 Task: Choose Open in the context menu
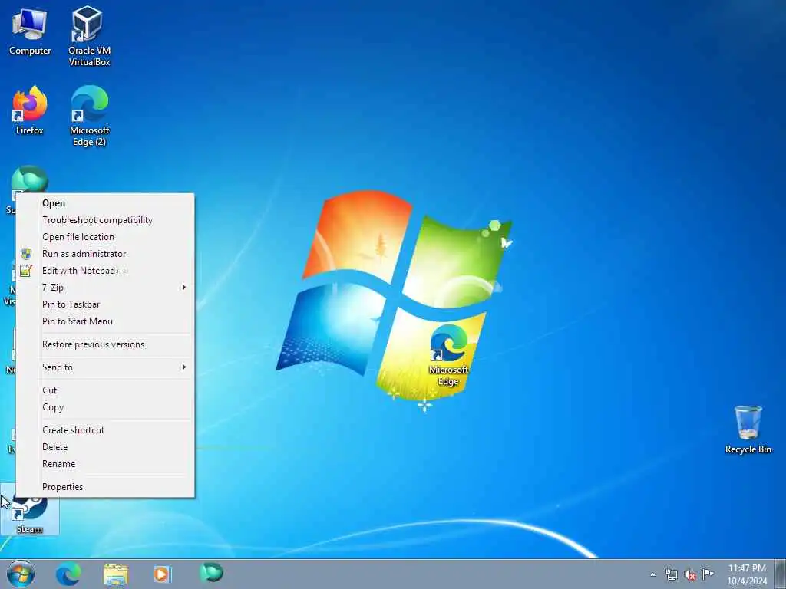point(105,202)
